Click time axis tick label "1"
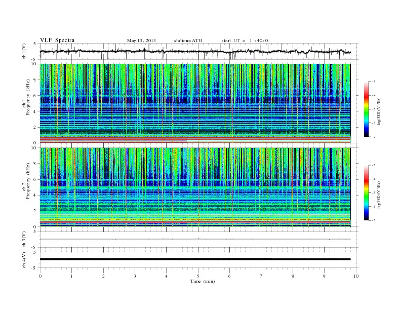This screenshot has height=310, width=401. [x=71, y=276]
